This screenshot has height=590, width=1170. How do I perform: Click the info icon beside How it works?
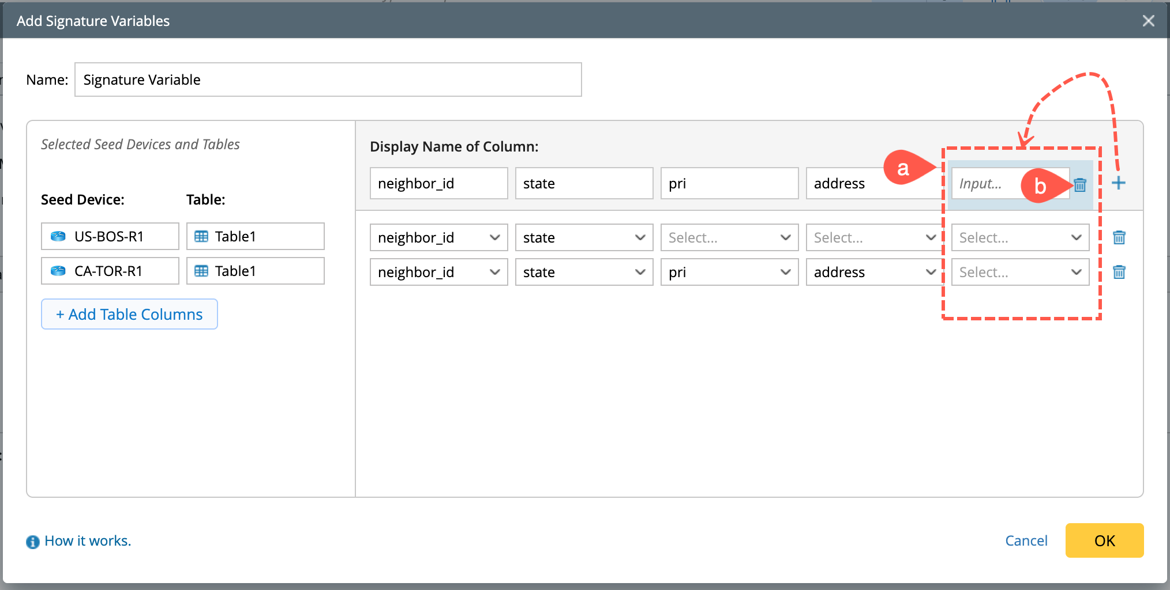click(x=33, y=542)
